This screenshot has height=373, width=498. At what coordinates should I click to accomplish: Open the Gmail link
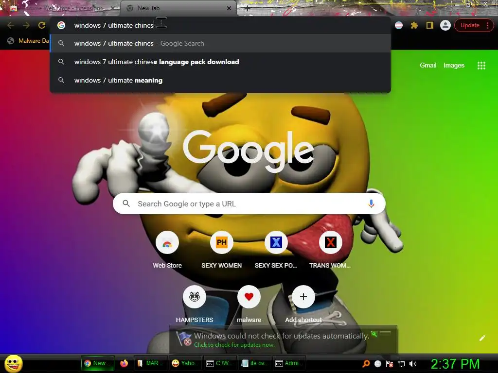click(x=428, y=66)
